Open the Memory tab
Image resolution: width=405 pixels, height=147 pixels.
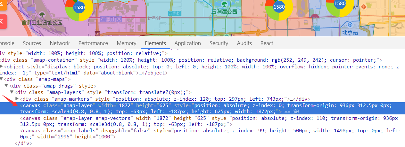126,43
